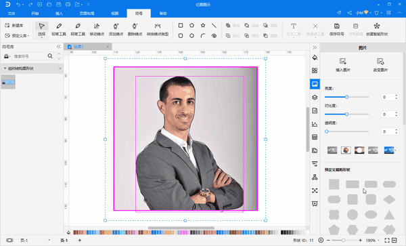The width and height of the screenshot is (406, 246).
Task: Open the Select tool dropdown arrow
Action: tap(41, 38)
